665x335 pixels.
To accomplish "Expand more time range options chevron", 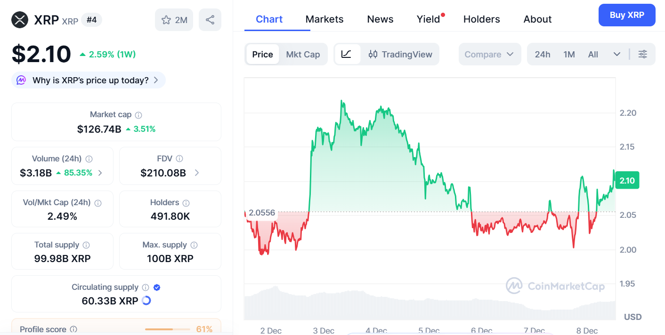I will [x=617, y=54].
